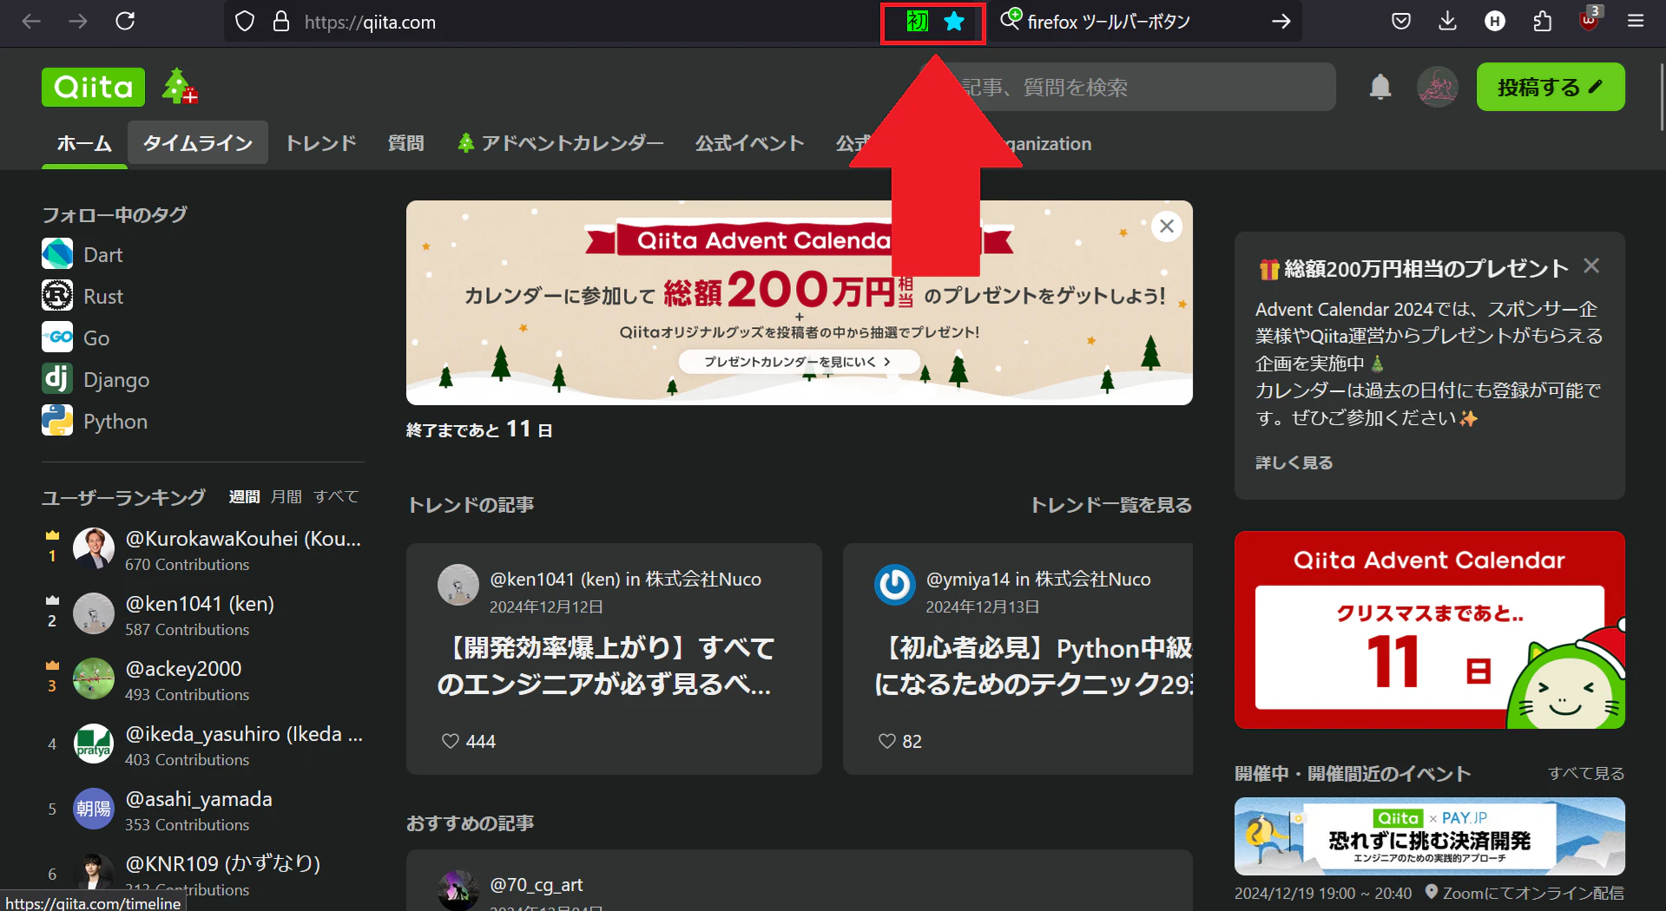Click the heart icon with 444 likes

[x=450, y=741]
